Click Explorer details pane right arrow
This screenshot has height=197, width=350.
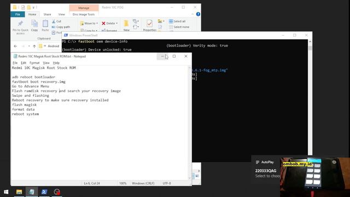[199, 171]
